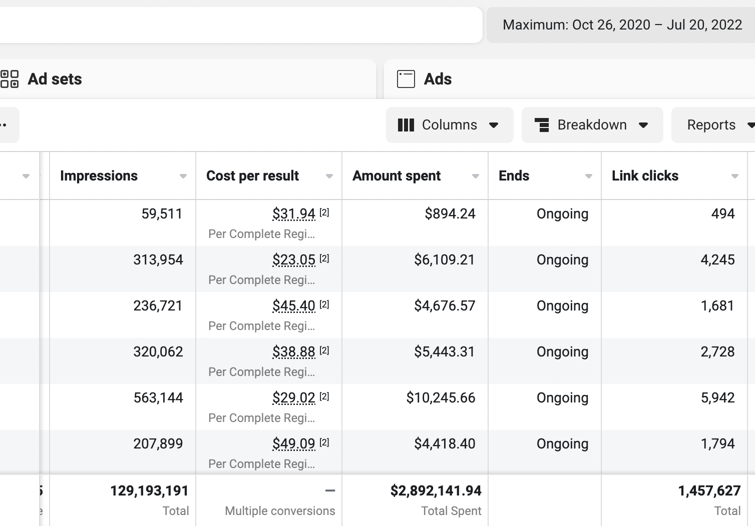Click the $29.02 cost per result link

294,398
